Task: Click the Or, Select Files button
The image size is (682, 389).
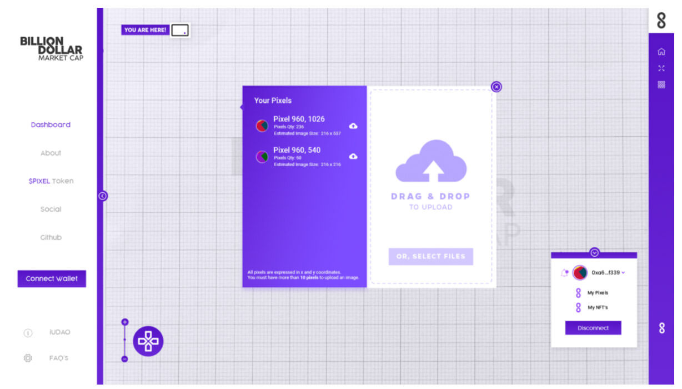Action: (430, 257)
